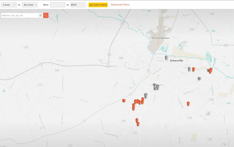Select the lone gray marker south of E 5th St

[x=199, y=78]
